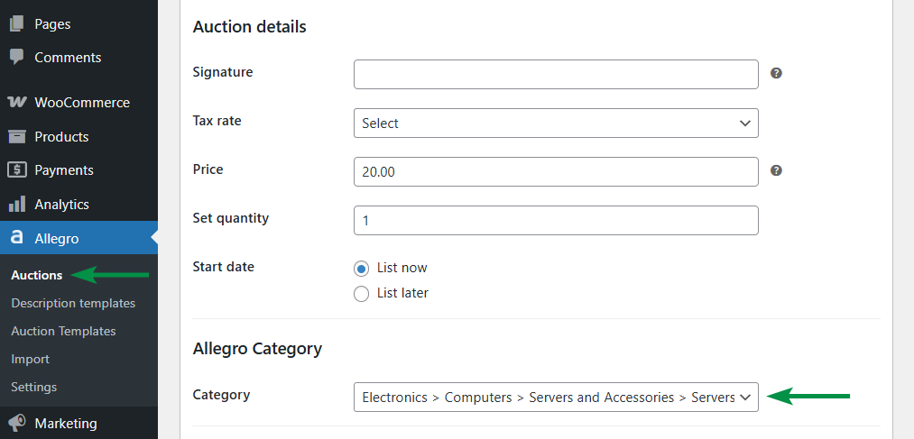
Task: Click the Allegro 'a' logo icon
Action: [17, 238]
